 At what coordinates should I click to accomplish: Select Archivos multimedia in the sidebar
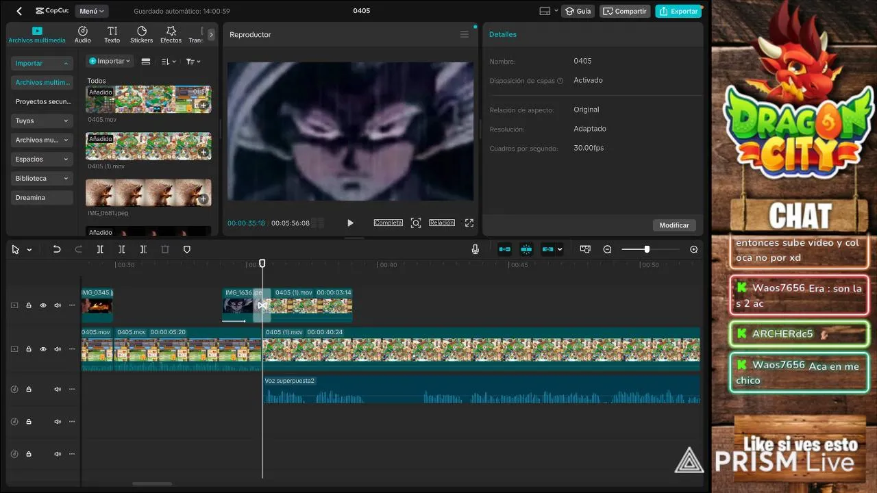tap(42, 82)
